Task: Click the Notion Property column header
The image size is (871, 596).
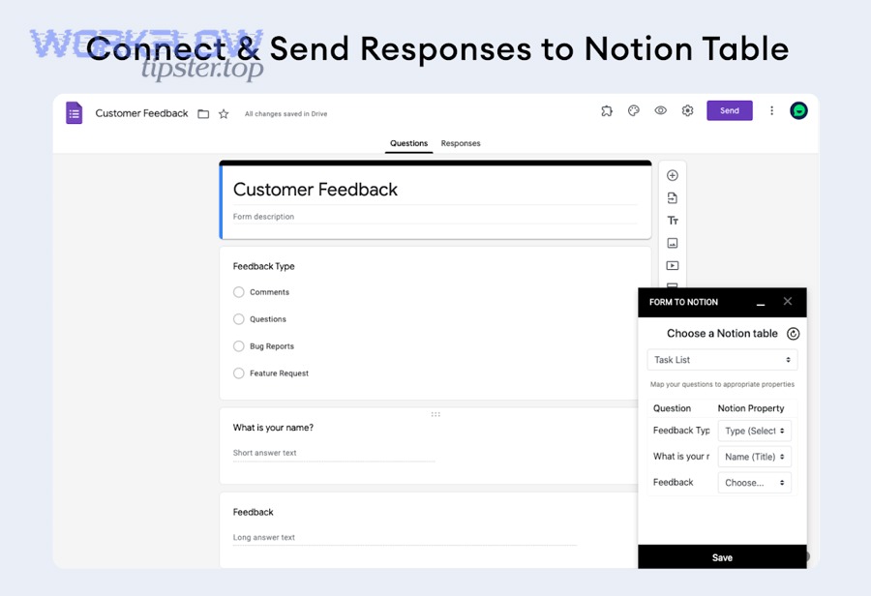Action: 751,408
